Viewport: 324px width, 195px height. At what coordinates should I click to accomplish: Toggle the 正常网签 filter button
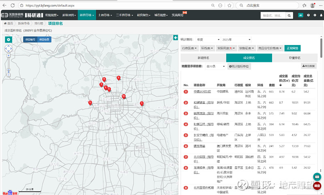[x=292, y=48]
